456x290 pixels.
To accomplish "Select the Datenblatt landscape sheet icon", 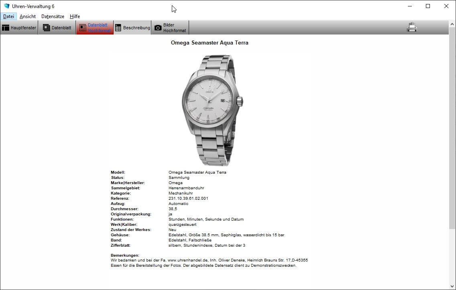I will (47, 28).
